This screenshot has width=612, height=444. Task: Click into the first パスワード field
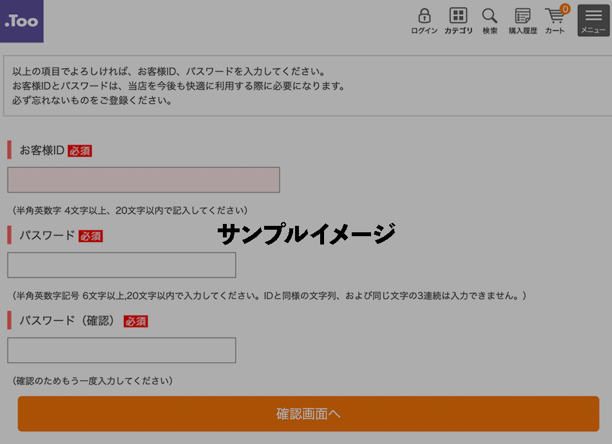tap(122, 265)
